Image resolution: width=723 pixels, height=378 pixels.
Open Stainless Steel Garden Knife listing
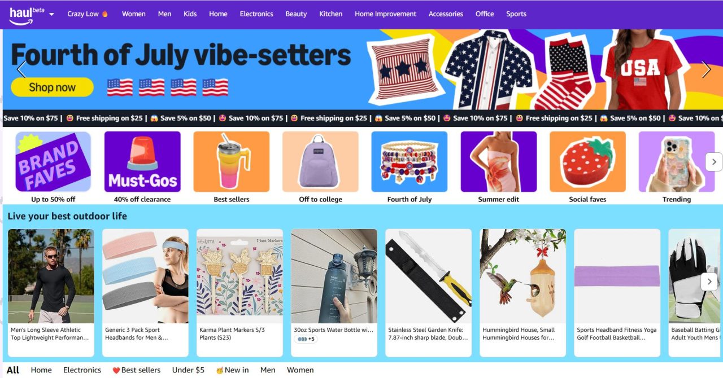(428, 293)
